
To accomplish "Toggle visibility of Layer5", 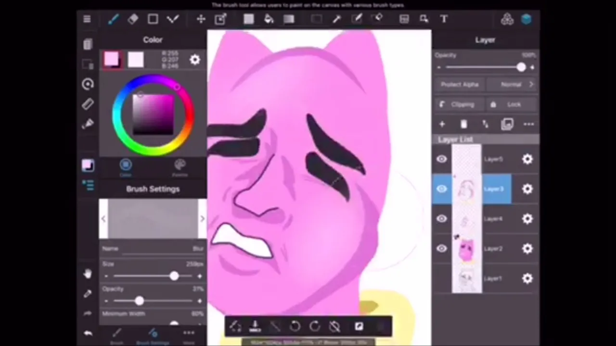I will 442,159.
